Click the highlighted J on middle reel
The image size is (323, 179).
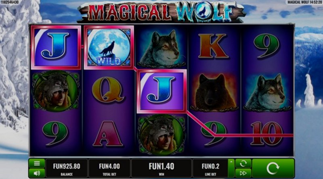(x=162, y=91)
